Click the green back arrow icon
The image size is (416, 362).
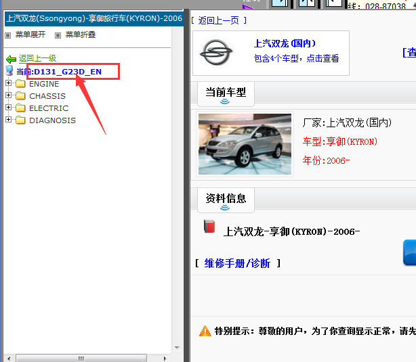click(x=11, y=59)
